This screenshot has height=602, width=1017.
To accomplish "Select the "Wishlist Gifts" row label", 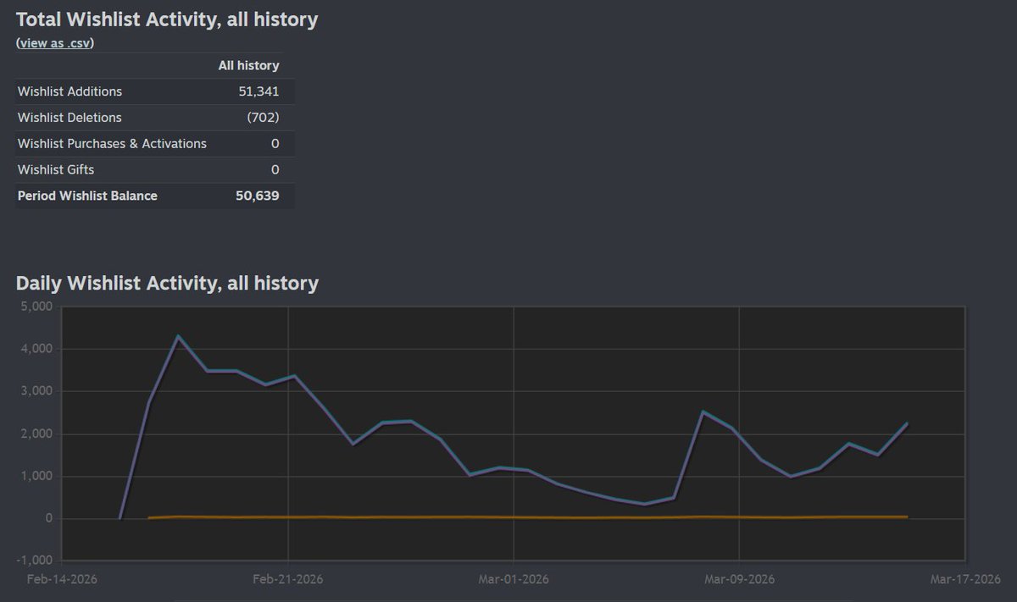I will (x=56, y=170).
